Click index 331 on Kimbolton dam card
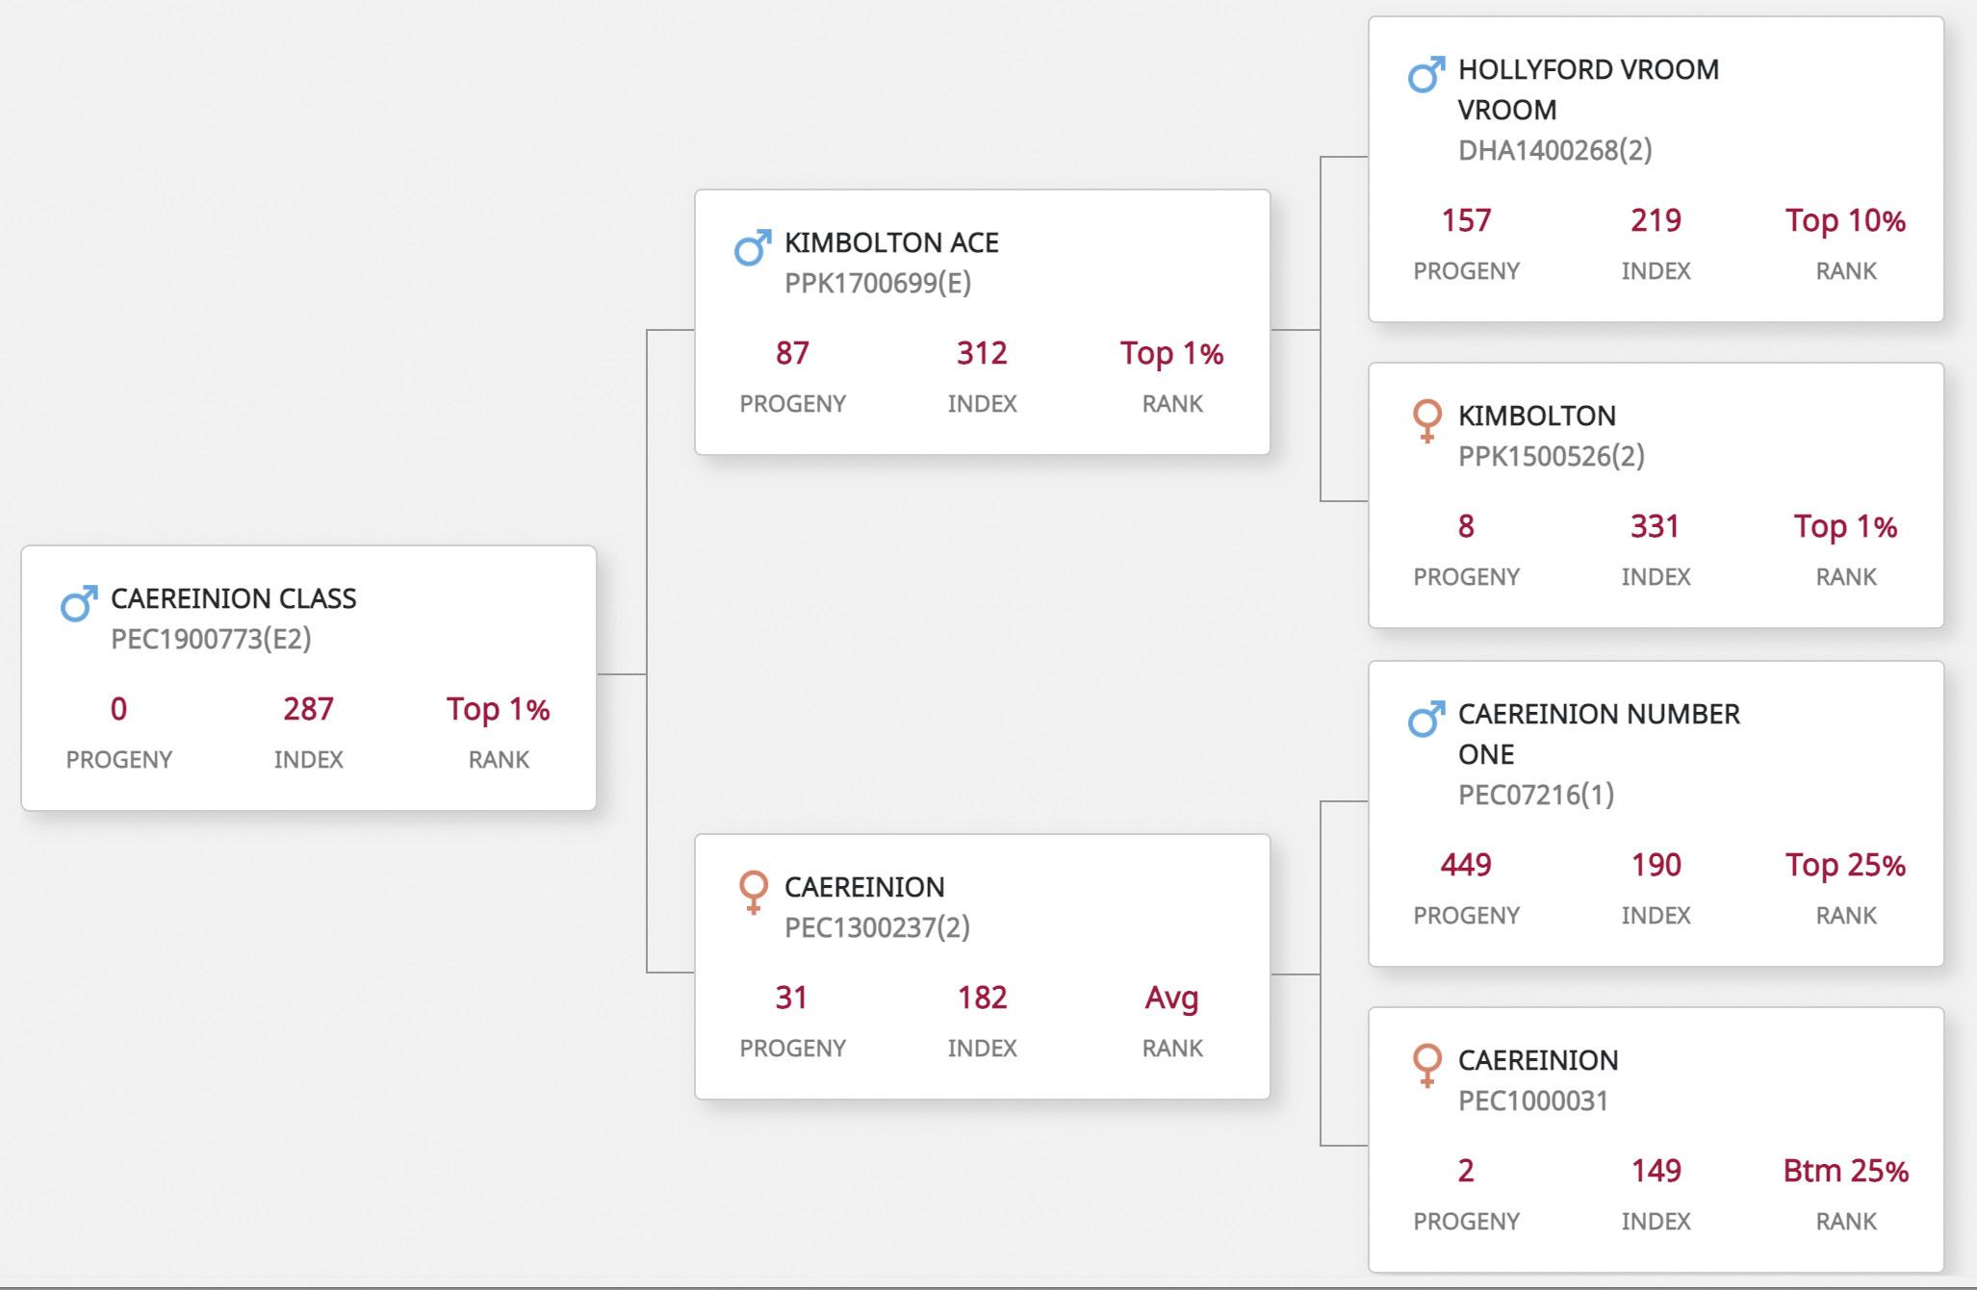 (x=1656, y=526)
